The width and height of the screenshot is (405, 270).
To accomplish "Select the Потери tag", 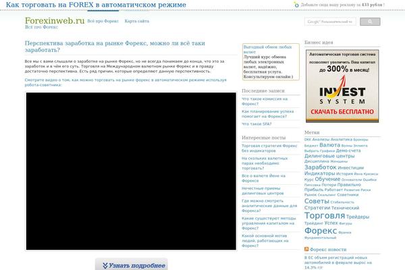I will click(x=329, y=185).
